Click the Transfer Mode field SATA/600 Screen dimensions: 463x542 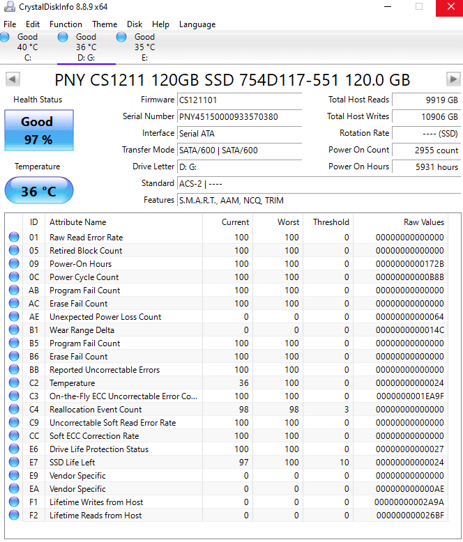click(239, 150)
